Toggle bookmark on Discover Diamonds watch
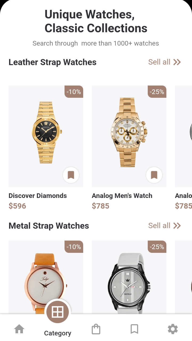This screenshot has height=341, width=192. pos(71,175)
